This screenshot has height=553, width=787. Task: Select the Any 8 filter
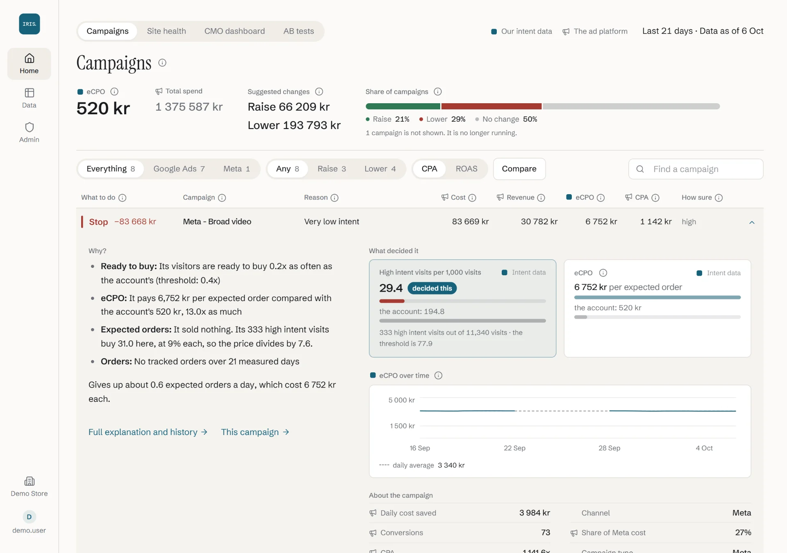(287, 169)
